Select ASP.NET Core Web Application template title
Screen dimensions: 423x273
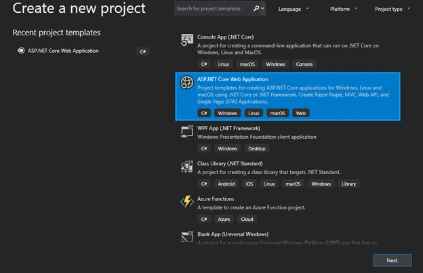click(x=233, y=79)
